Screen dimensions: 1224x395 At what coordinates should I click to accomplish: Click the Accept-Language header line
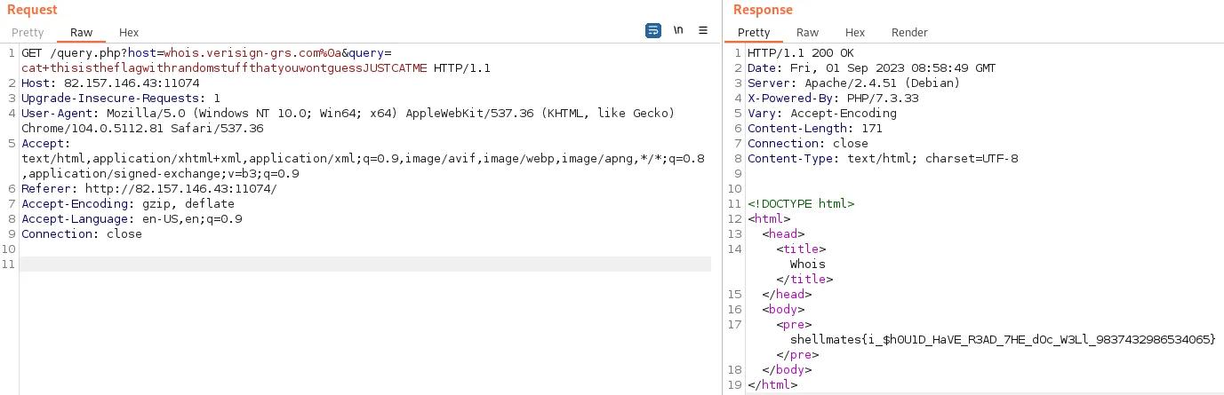click(x=132, y=219)
